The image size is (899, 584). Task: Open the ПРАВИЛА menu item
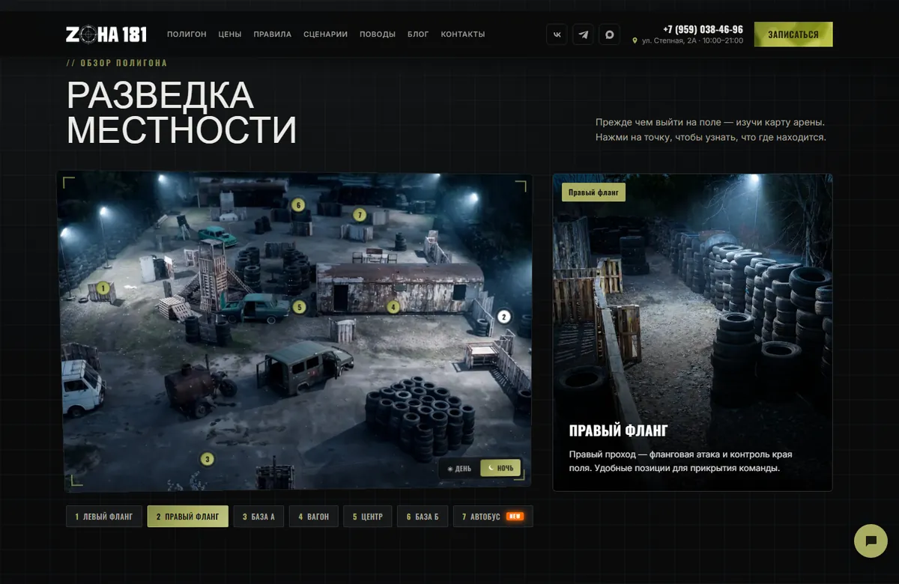point(273,34)
